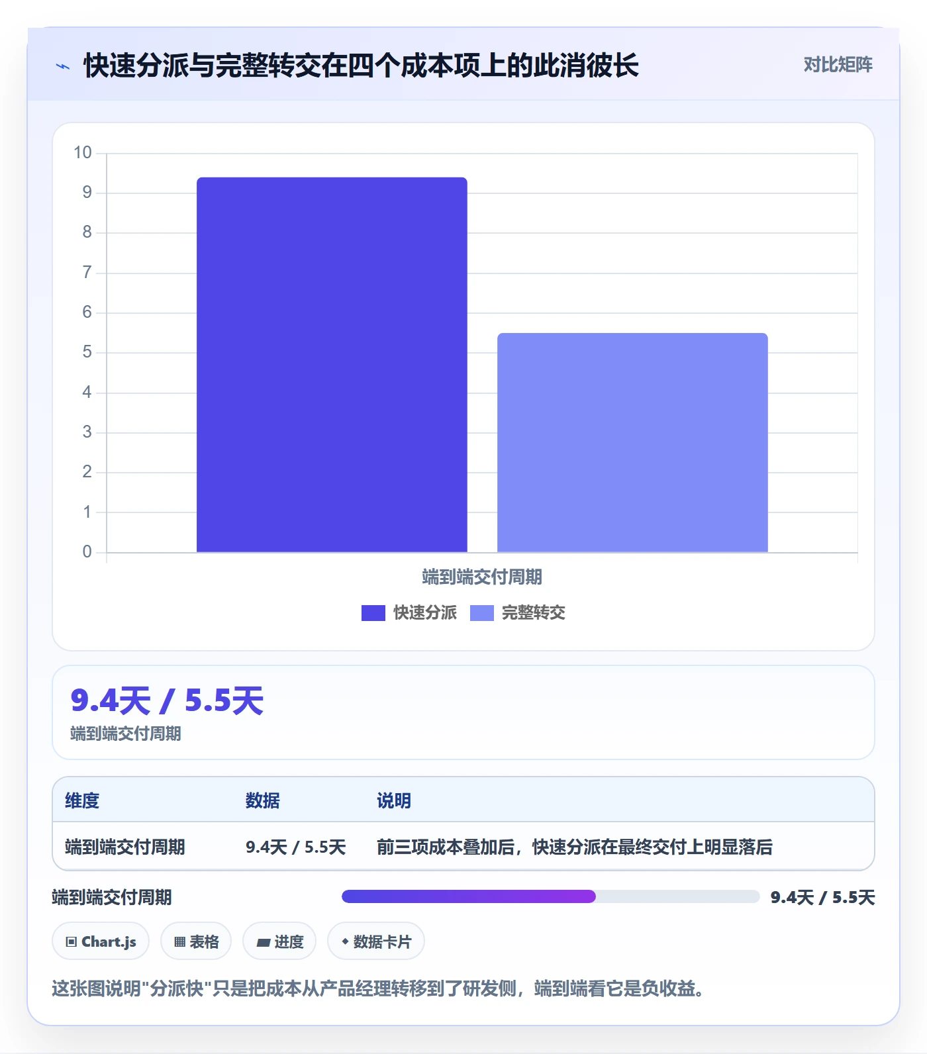This screenshot has height=1054, width=927.
Task: Click the light 完整转交 bar in the chart
Action: coord(632,442)
